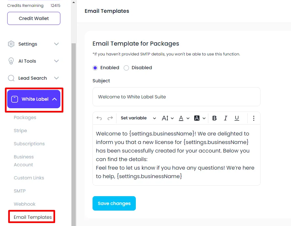Click the Save changes button

point(114,203)
